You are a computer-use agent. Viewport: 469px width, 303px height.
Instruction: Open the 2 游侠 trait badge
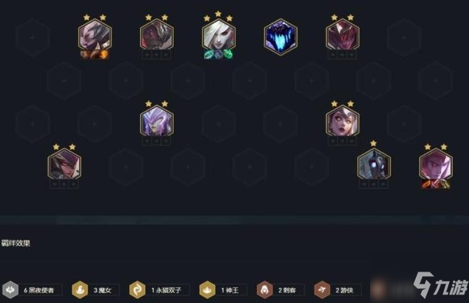click(x=337, y=290)
